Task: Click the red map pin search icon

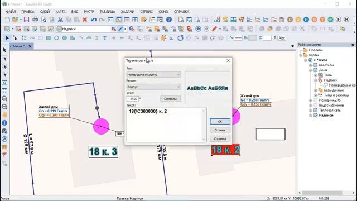Action: click(190, 29)
